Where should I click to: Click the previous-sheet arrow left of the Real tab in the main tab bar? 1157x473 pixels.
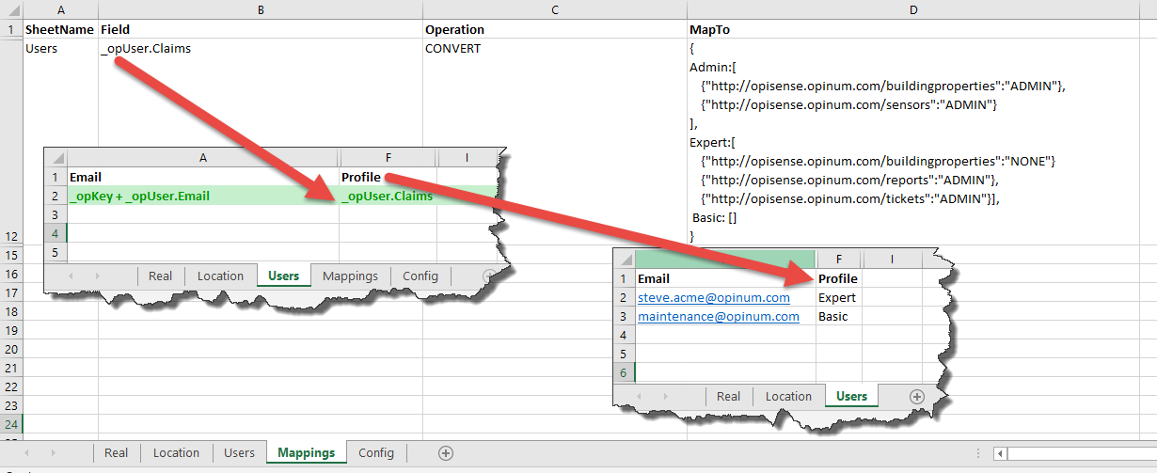point(25,453)
